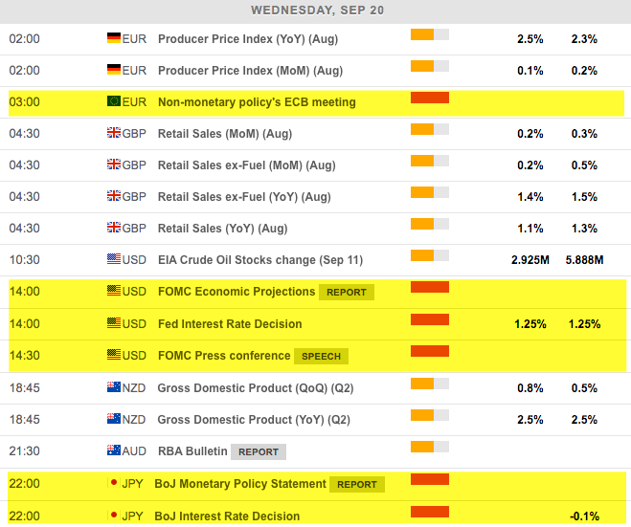This screenshot has height=527, width=631.
Task: Click the US flag beside EIA Crude Oil Stocks
Action: (x=114, y=259)
